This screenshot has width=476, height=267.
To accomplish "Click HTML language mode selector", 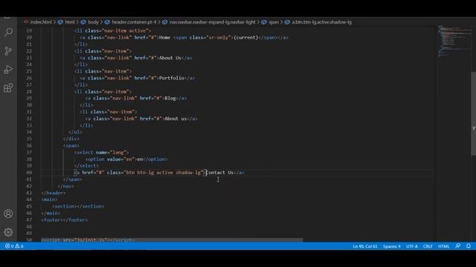I will tap(443, 246).
